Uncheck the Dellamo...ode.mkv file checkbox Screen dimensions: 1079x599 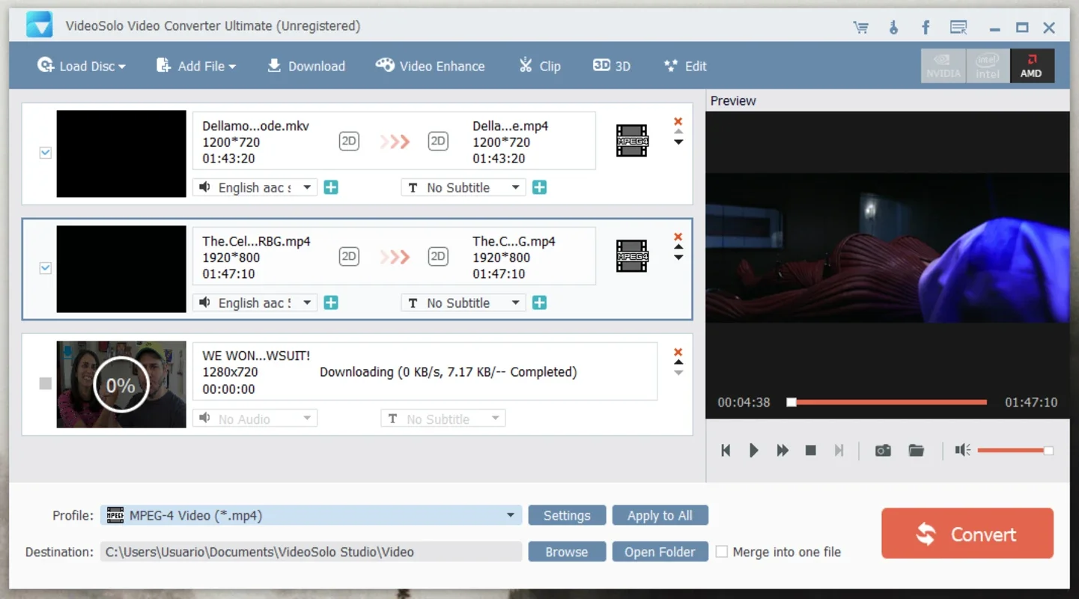point(46,153)
